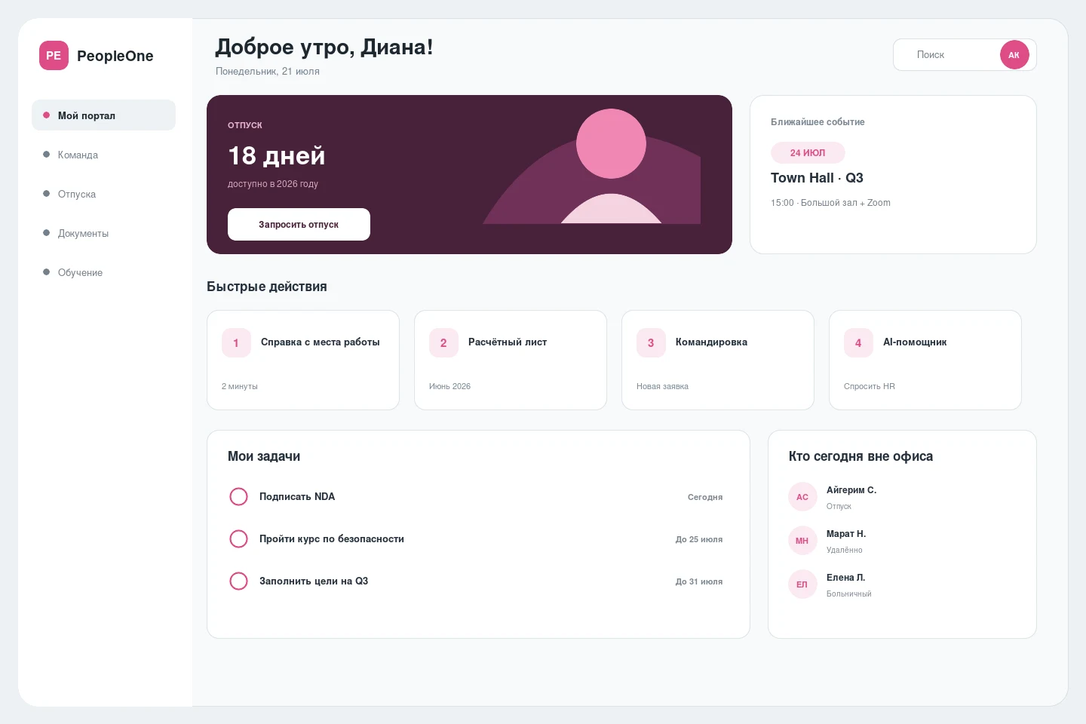Click event details 15:00 · Большой зал + Zoom
1086x724 pixels.
tap(830, 203)
